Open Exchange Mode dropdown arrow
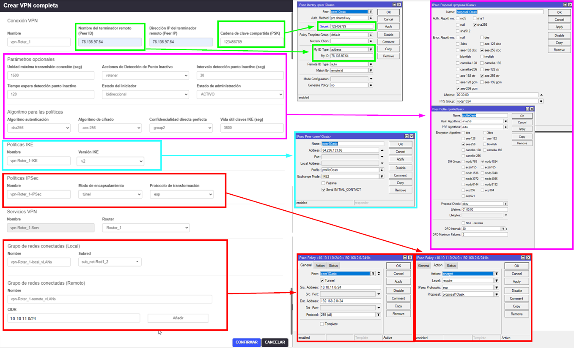574x348 pixels. 382,177
